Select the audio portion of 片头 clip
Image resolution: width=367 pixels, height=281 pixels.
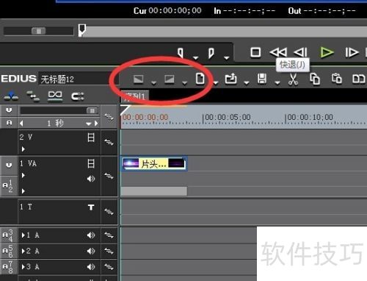[x=154, y=191]
